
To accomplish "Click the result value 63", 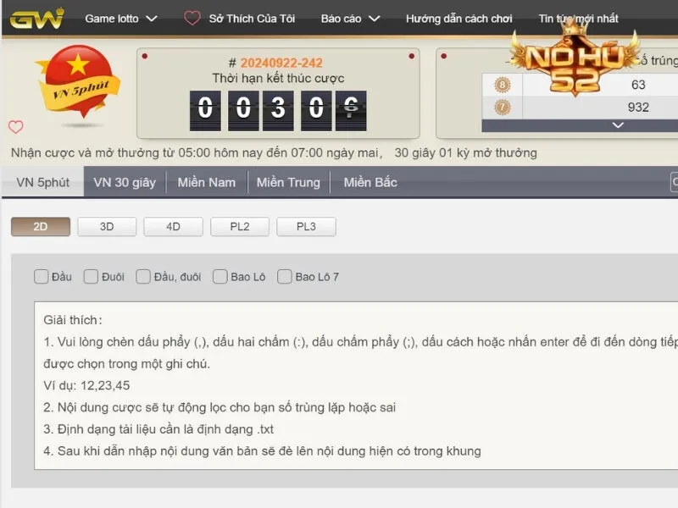I will point(638,85).
